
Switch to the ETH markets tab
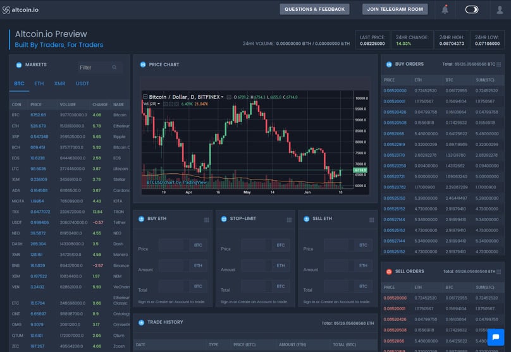coord(39,83)
